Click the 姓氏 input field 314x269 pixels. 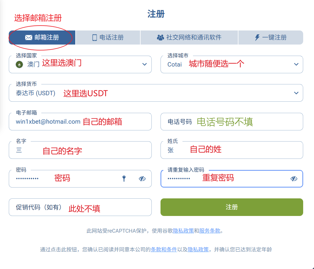point(231,150)
